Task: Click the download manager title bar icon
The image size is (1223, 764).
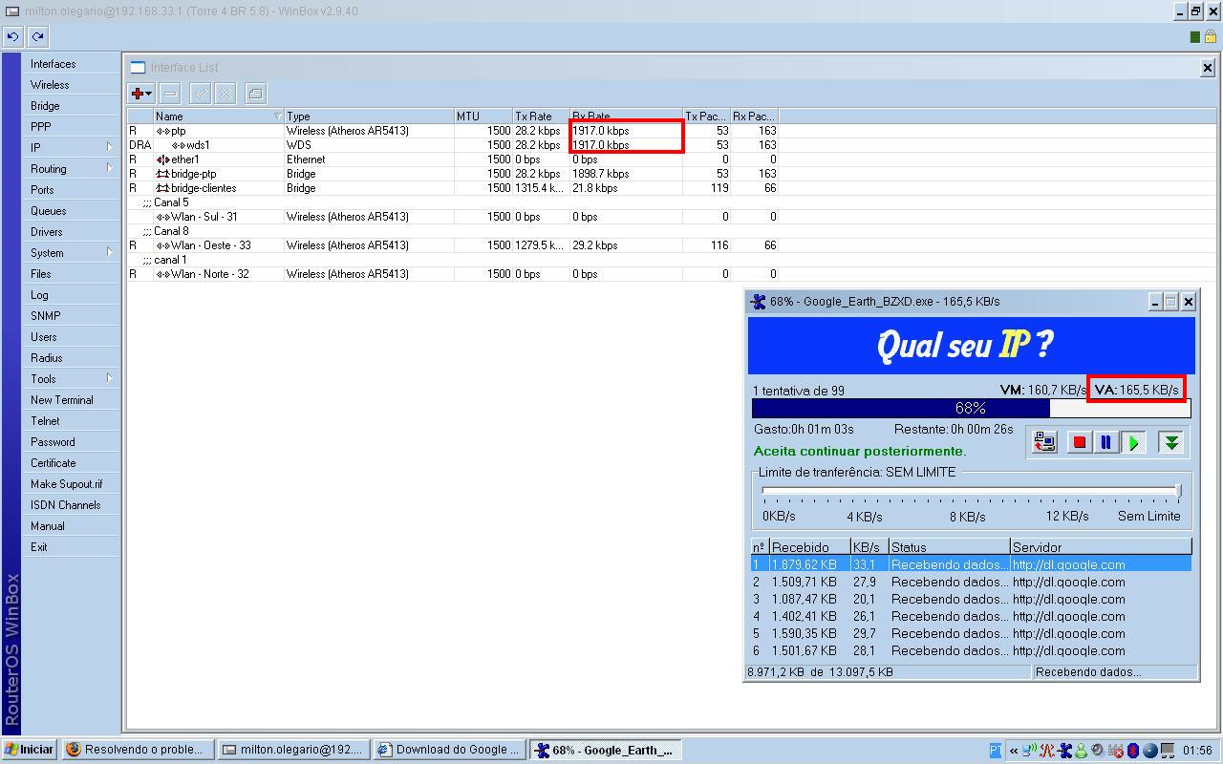Action: 759,302
